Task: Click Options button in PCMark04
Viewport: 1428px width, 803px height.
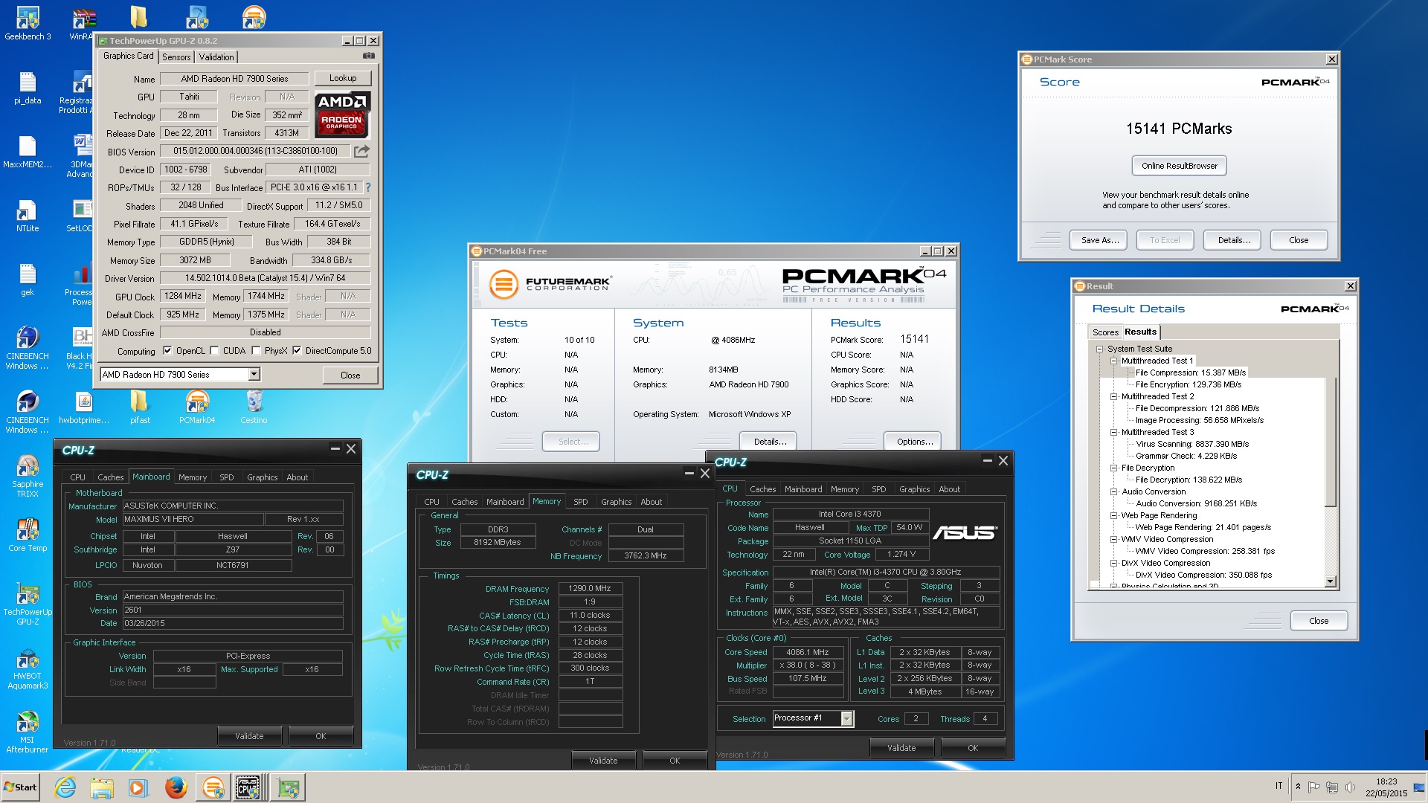Action: tap(914, 442)
